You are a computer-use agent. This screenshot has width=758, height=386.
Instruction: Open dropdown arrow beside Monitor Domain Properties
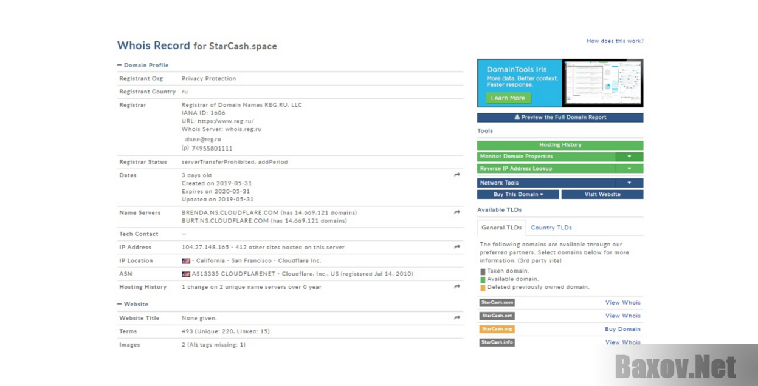(x=629, y=157)
